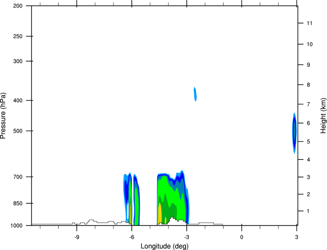
Task: Select the 400 pressure tick label
Action: tap(18, 100)
